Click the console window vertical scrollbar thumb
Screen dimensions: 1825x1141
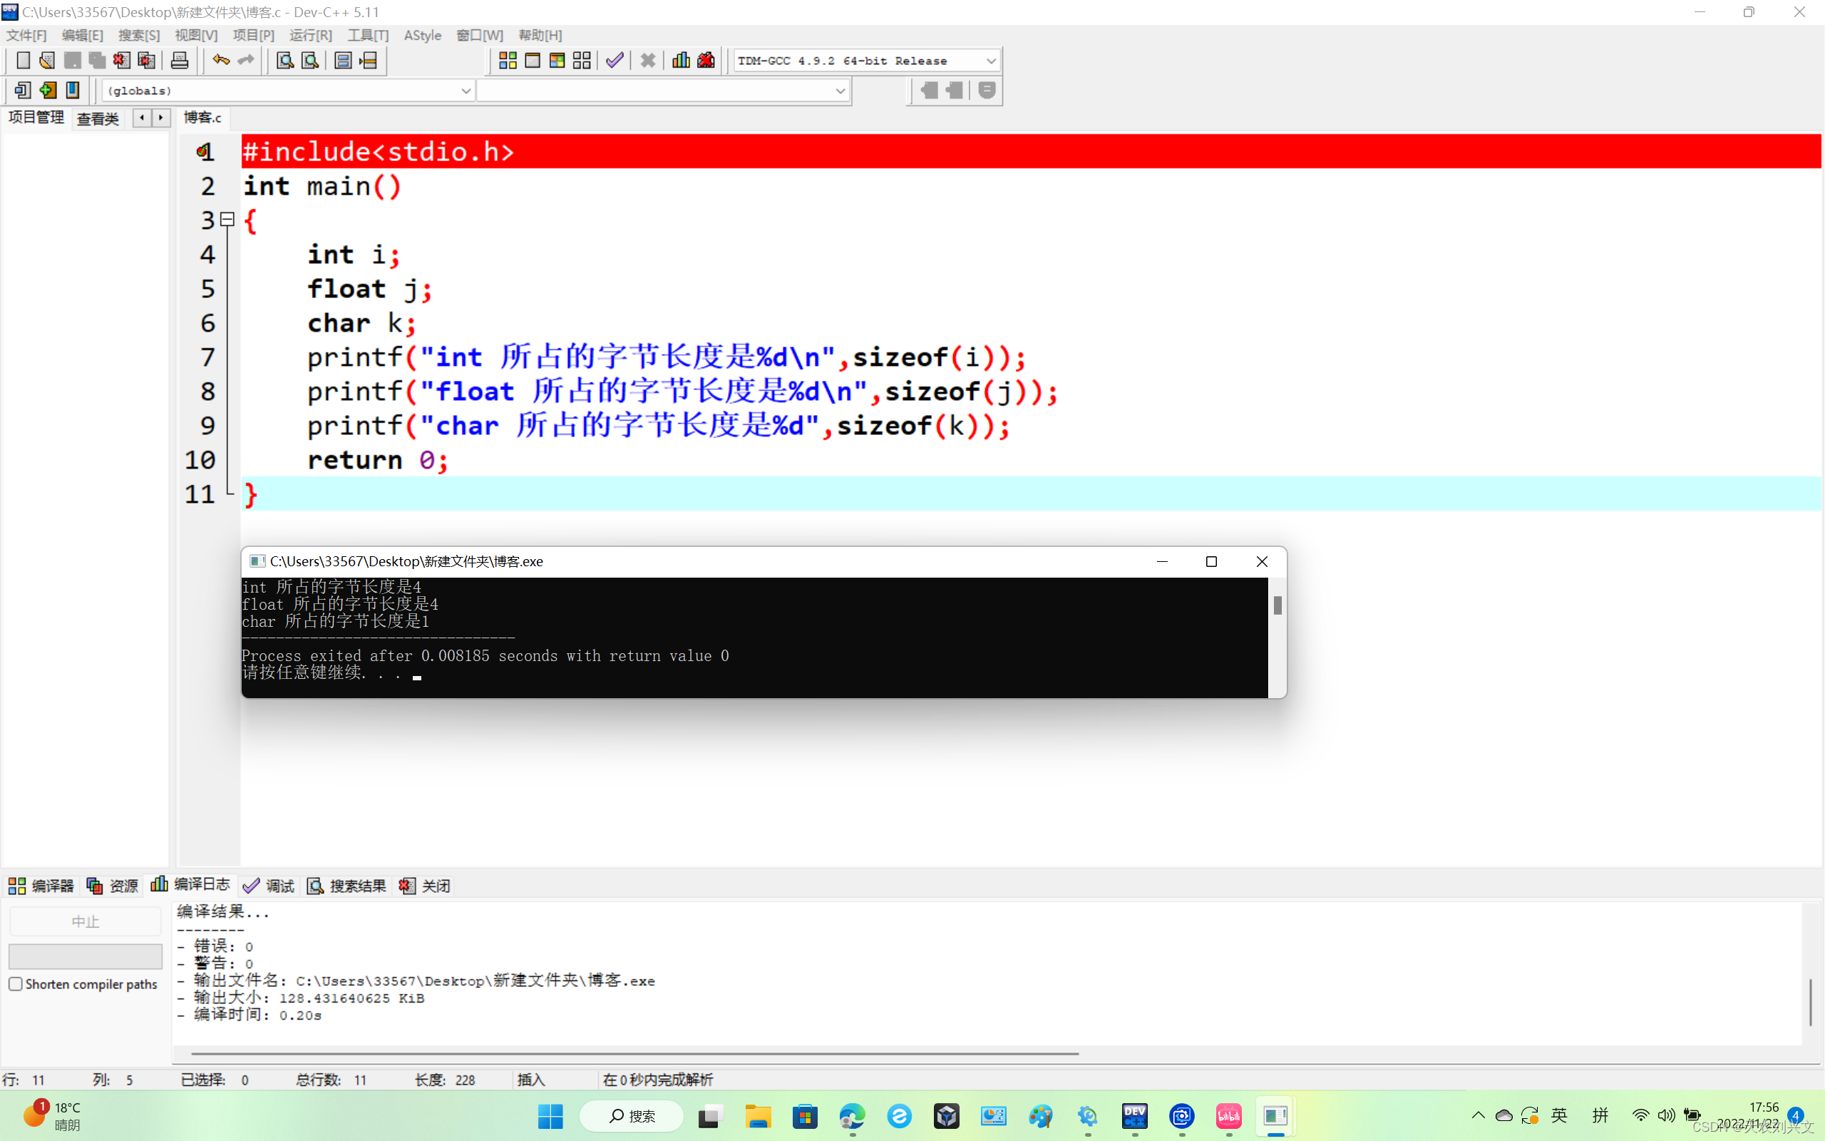[1277, 605]
